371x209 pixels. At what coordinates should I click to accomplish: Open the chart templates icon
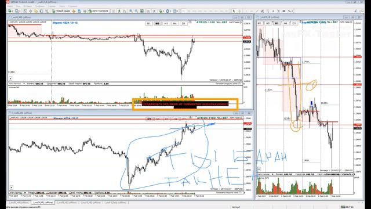coord(175,11)
